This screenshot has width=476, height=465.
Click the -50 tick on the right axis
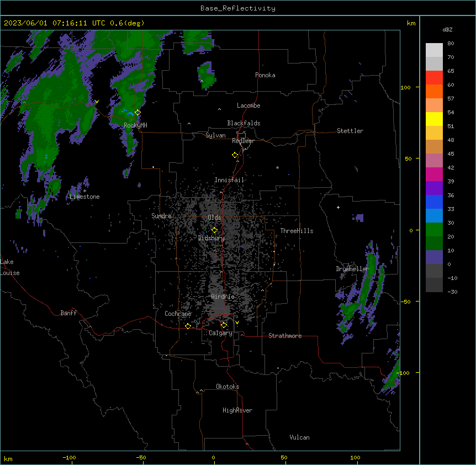tap(406, 302)
